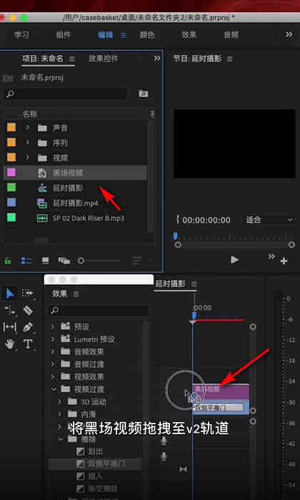Select the Type tool
The height and width of the screenshot is (500, 300).
coord(28,344)
